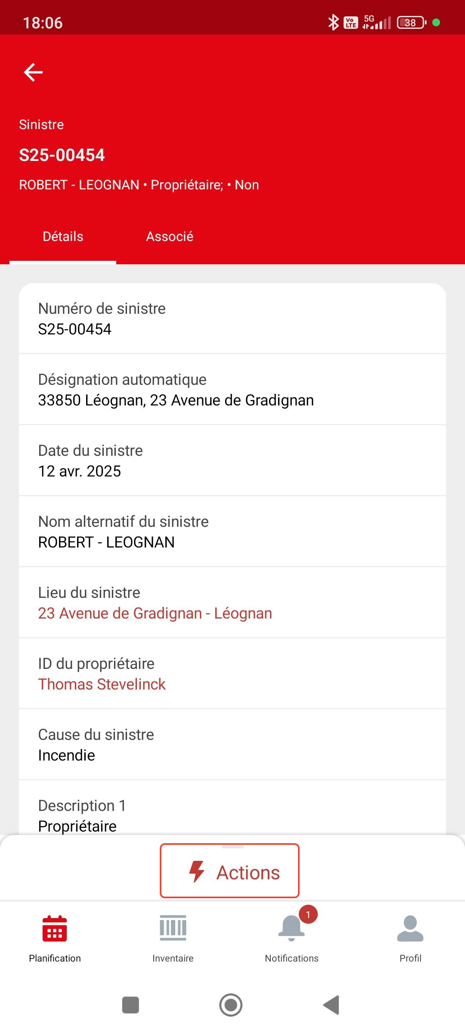The height and width of the screenshot is (1033, 465).
Task: Expand the bottom sheet drag handle
Action: coord(232,847)
